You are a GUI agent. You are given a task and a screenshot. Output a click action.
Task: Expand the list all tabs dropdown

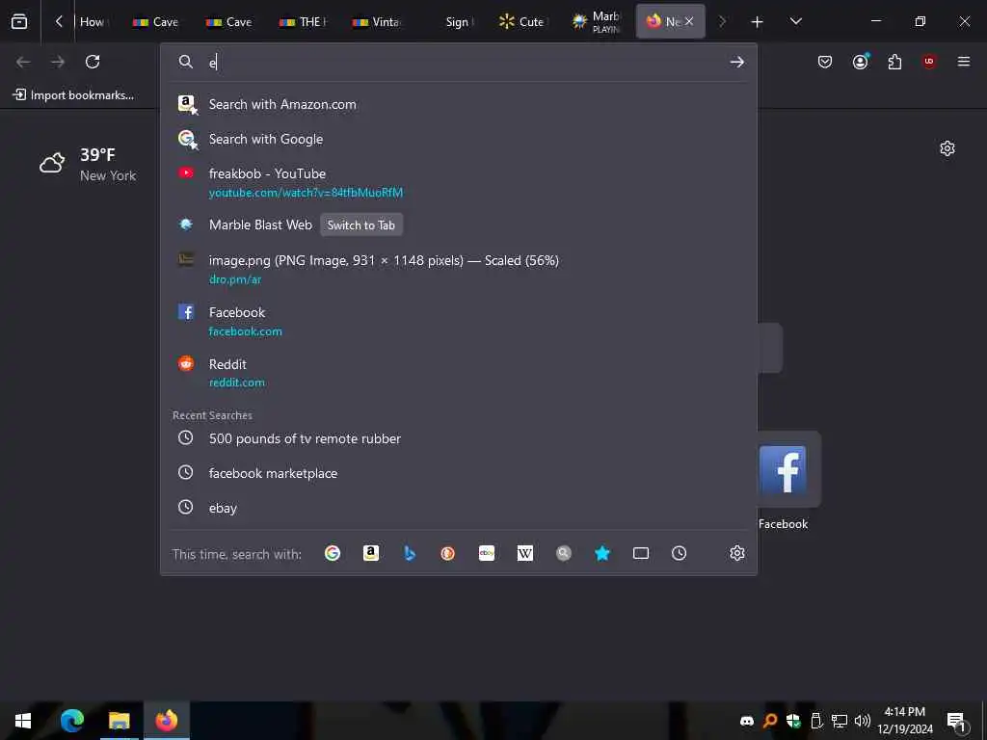point(795,21)
